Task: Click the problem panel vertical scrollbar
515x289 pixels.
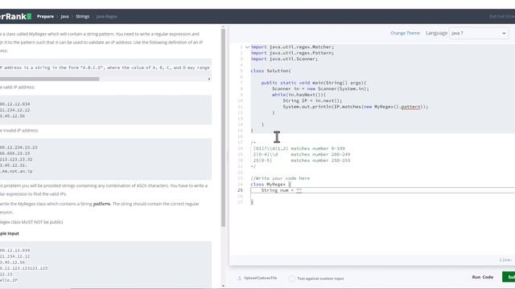Action: pos(223,128)
